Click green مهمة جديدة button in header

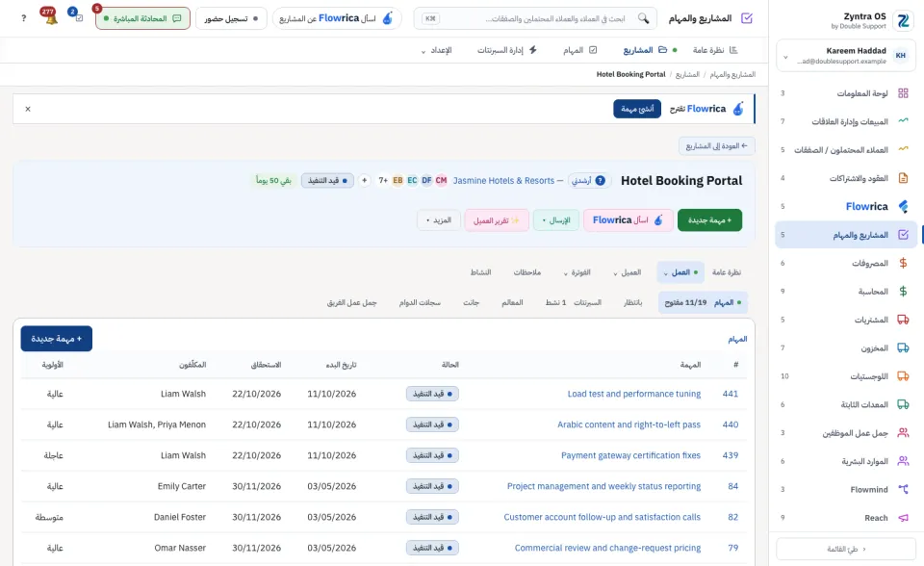709,219
